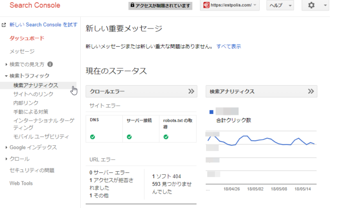Open サイトへのリンク in the sidebar
Image resolution: width=338 pixels, height=208 pixels.
tap(33, 94)
